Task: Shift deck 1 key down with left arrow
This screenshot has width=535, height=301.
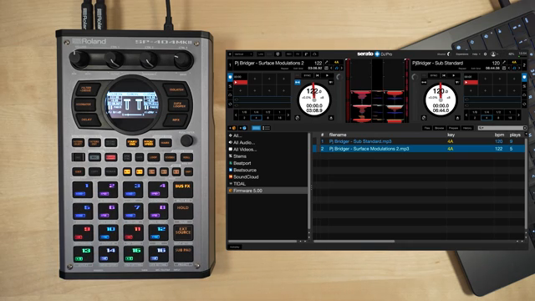Action: pyautogui.click(x=331, y=68)
